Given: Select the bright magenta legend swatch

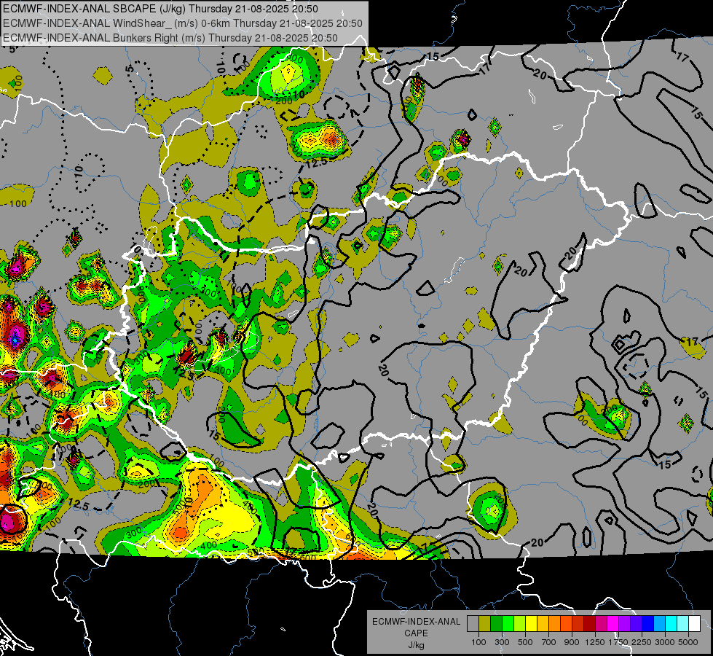Looking at the screenshot, I should [613, 624].
